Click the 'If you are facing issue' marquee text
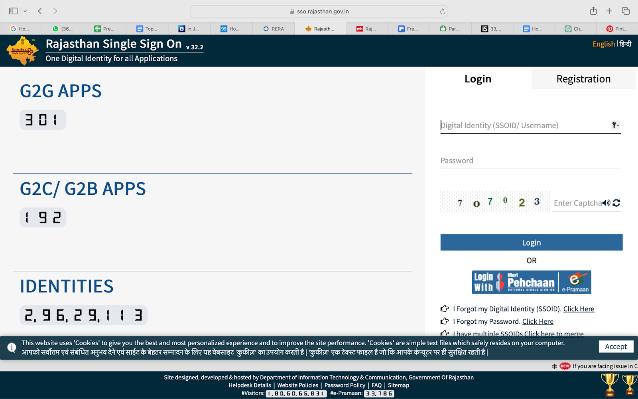638x399 pixels. (x=605, y=366)
